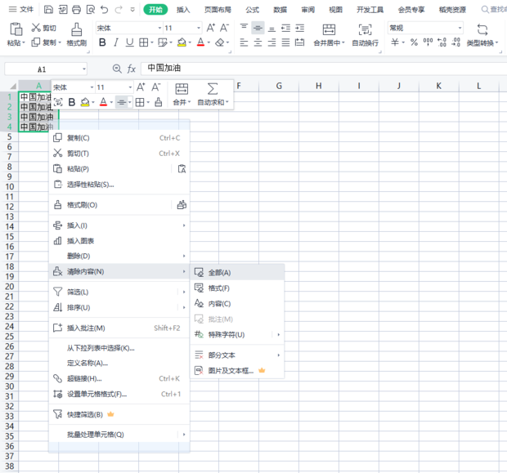Open the 页面布局 ribbon tab
The width and height of the screenshot is (507, 473).
click(218, 10)
